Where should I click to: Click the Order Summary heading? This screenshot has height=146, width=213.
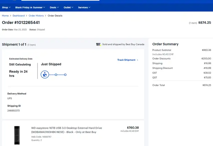coord(165,44)
